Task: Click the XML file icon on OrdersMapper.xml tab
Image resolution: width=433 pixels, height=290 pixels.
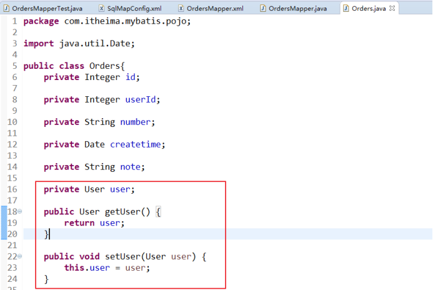Action: click(181, 9)
